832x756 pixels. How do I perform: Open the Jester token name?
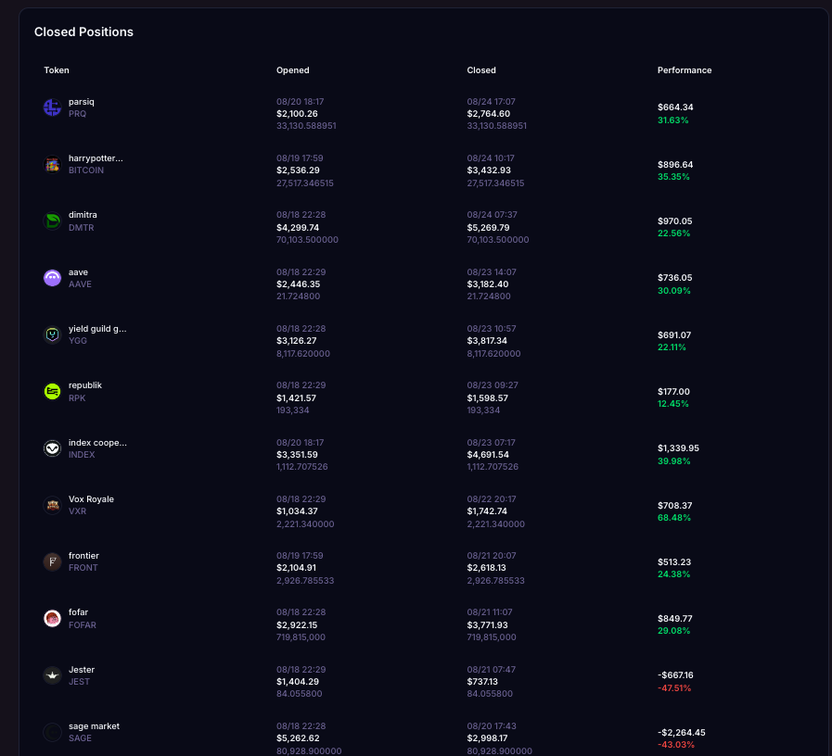click(x=82, y=670)
